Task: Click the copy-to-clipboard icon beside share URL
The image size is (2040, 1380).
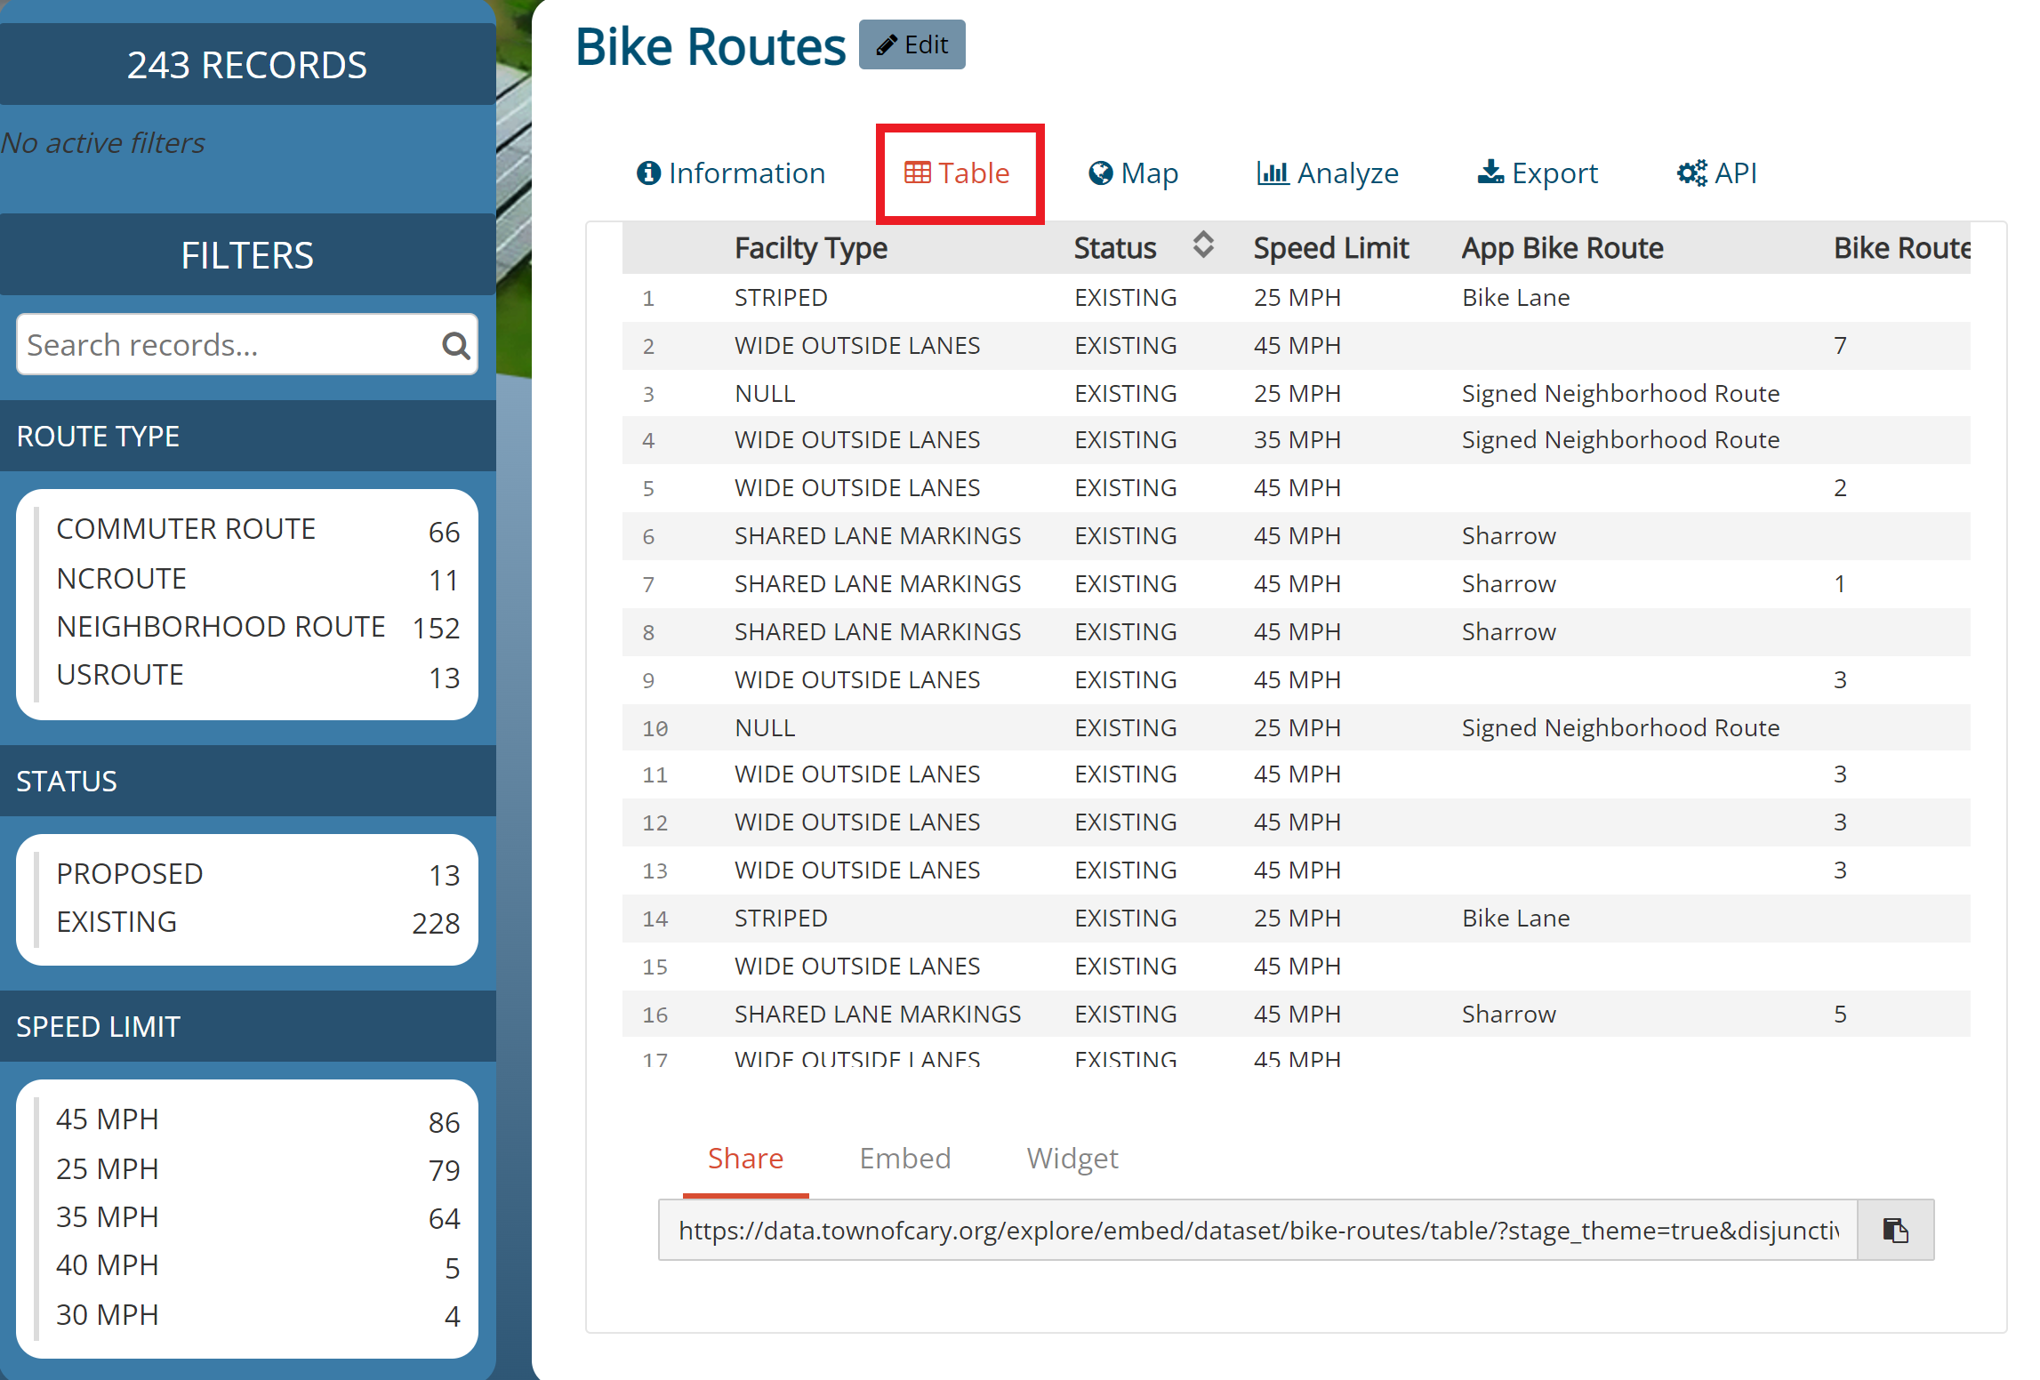Action: (x=1895, y=1231)
